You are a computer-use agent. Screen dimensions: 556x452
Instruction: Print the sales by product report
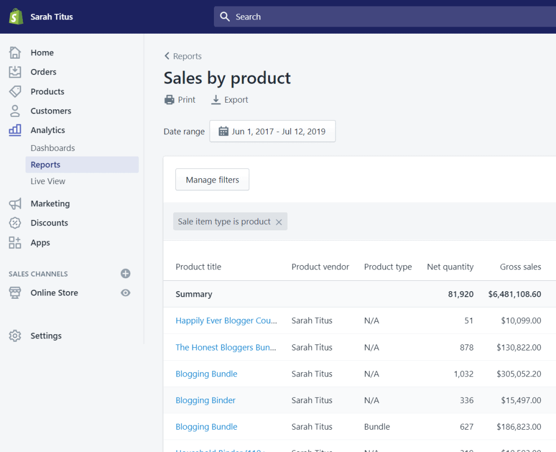(180, 100)
